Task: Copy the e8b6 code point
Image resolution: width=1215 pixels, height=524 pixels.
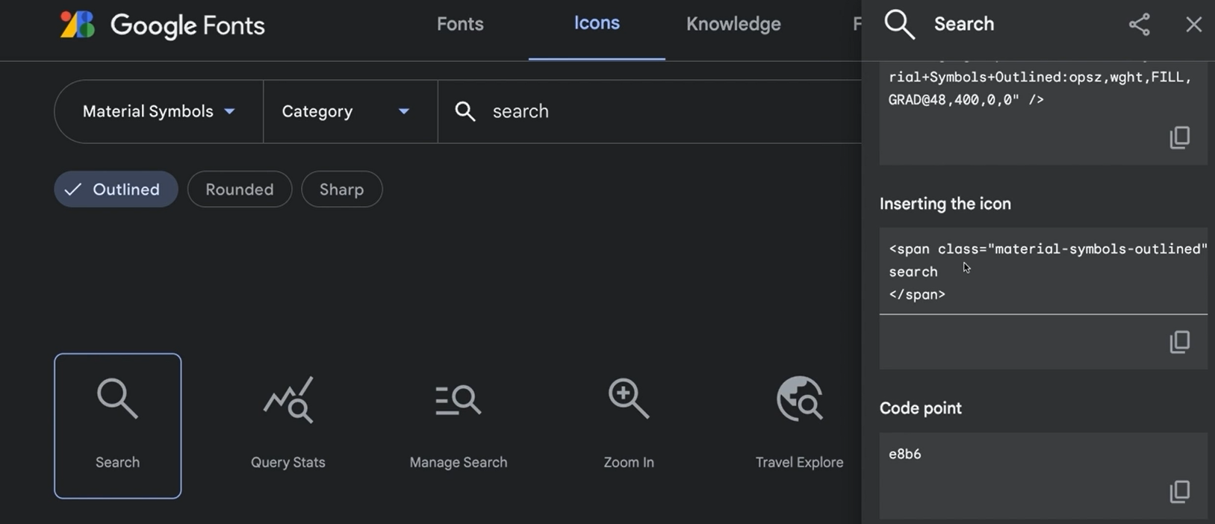Action: point(1180,491)
